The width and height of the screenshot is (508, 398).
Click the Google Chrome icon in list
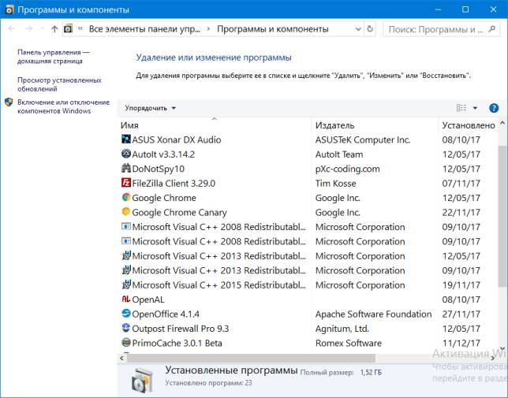click(x=125, y=197)
